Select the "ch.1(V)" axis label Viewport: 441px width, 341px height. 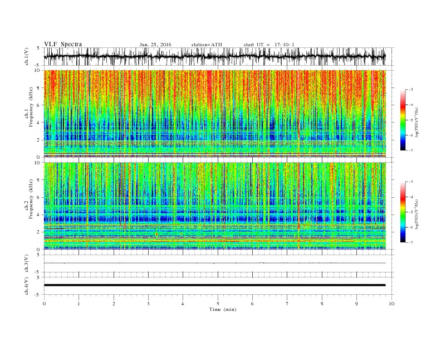(27, 56)
